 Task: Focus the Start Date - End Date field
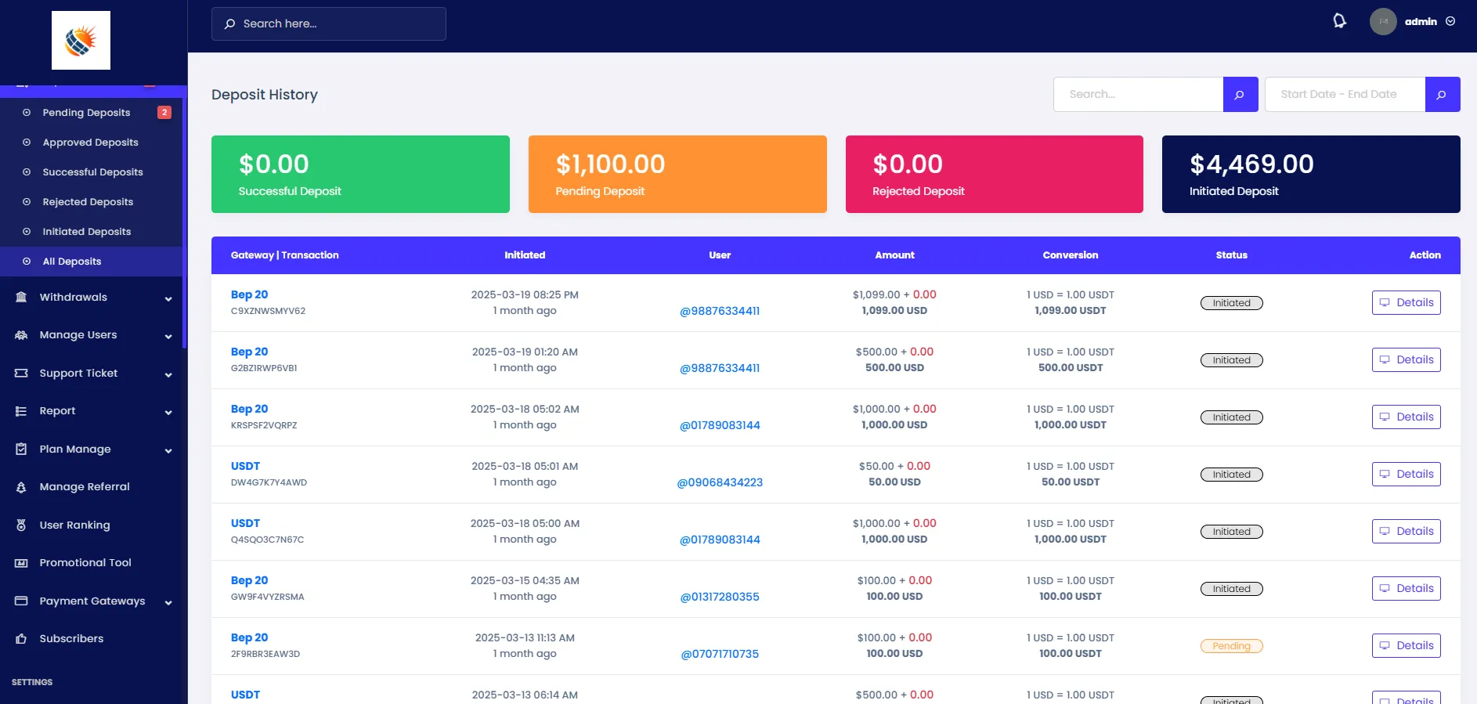click(1344, 95)
